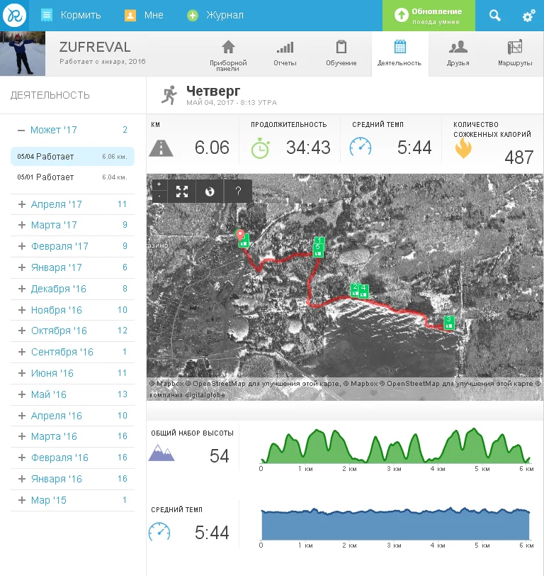
Task: Select the 05/01 Работает activity
Action: [x=72, y=177]
